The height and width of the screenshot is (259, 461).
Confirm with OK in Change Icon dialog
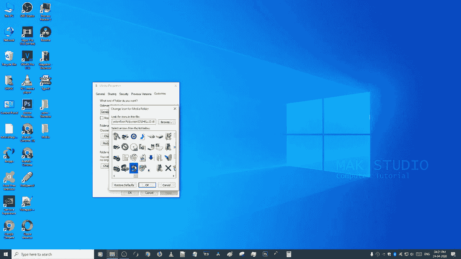pyautogui.click(x=147, y=185)
